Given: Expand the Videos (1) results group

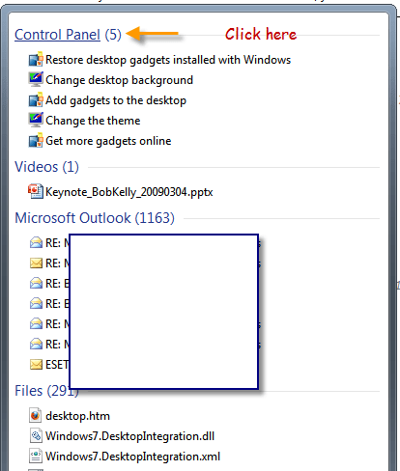Looking at the screenshot, I should tap(46, 167).
